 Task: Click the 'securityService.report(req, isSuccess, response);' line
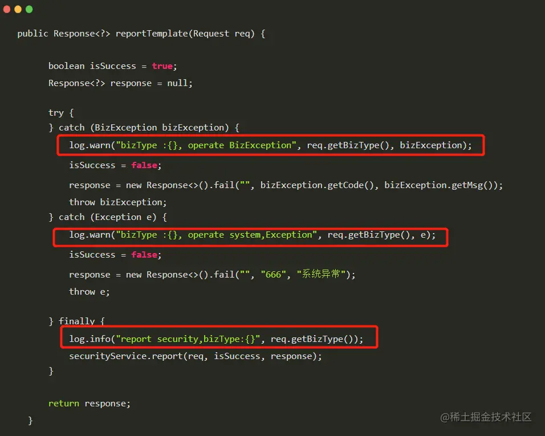tap(196, 356)
